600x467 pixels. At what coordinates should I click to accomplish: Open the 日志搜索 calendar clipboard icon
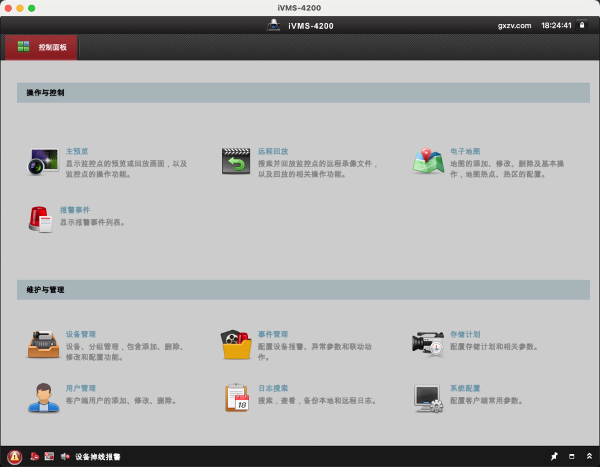(x=237, y=398)
